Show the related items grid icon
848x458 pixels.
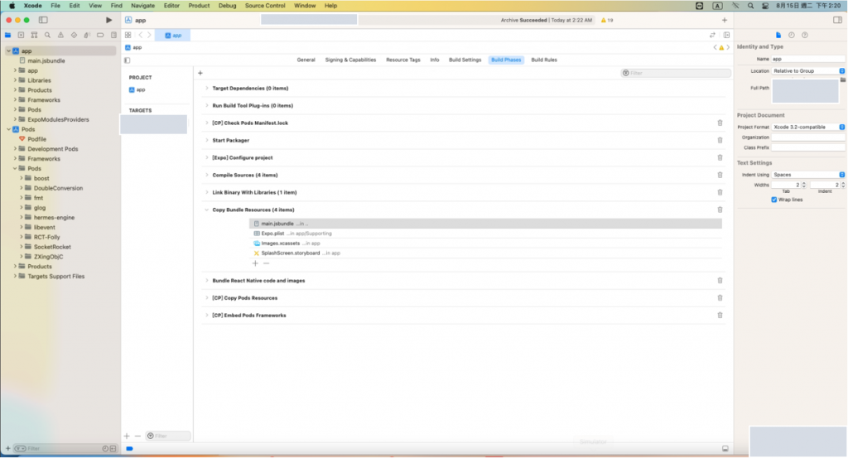[128, 35]
